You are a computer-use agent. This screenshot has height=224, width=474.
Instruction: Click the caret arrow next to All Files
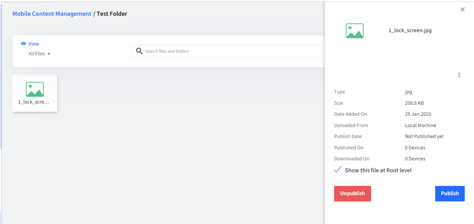(49, 54)
